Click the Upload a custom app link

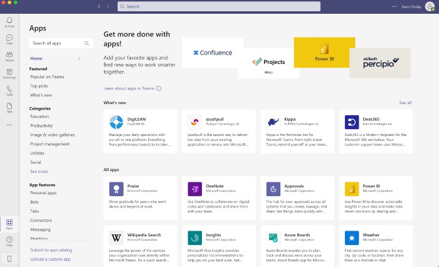(50, 259)
